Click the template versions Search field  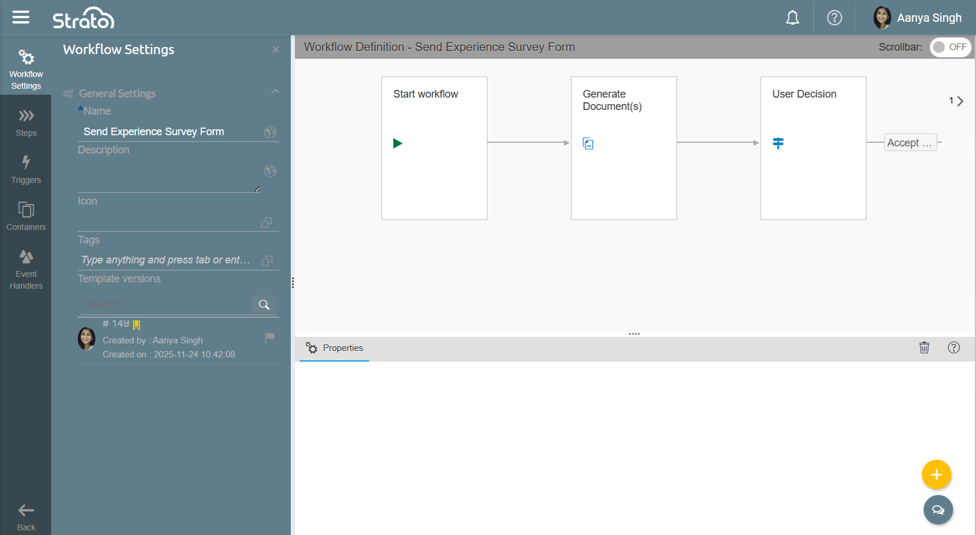click(x=165, y=305)
